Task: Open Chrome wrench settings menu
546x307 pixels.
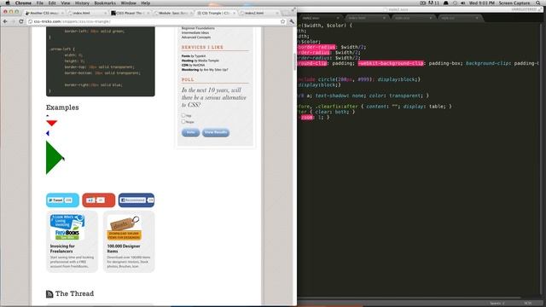Action: pyautogui.click(x=292, y=21)
